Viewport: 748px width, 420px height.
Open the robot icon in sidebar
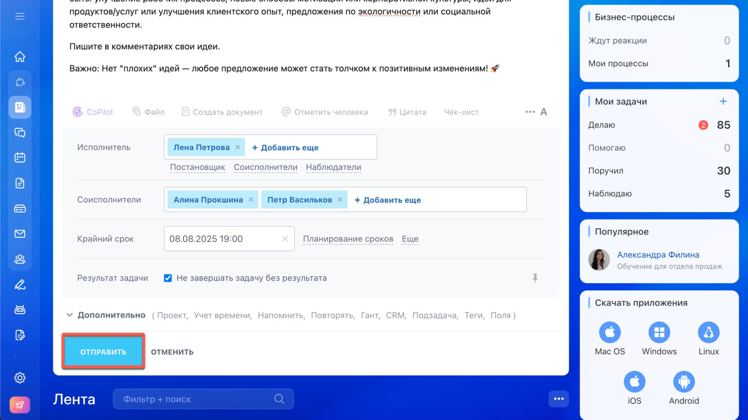pos(20,310)
